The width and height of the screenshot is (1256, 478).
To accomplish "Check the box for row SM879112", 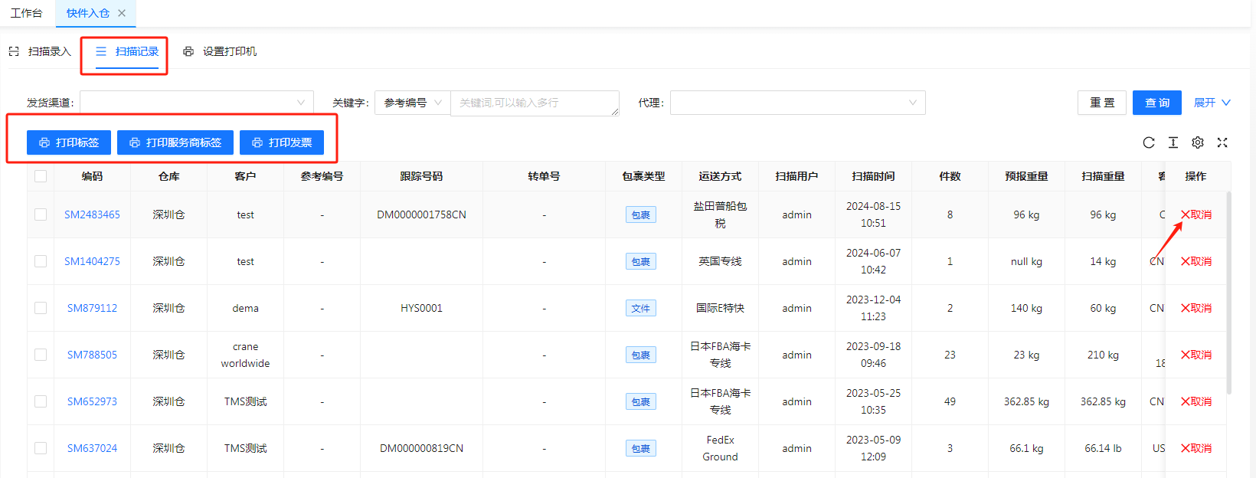I will tap(41, 308).
